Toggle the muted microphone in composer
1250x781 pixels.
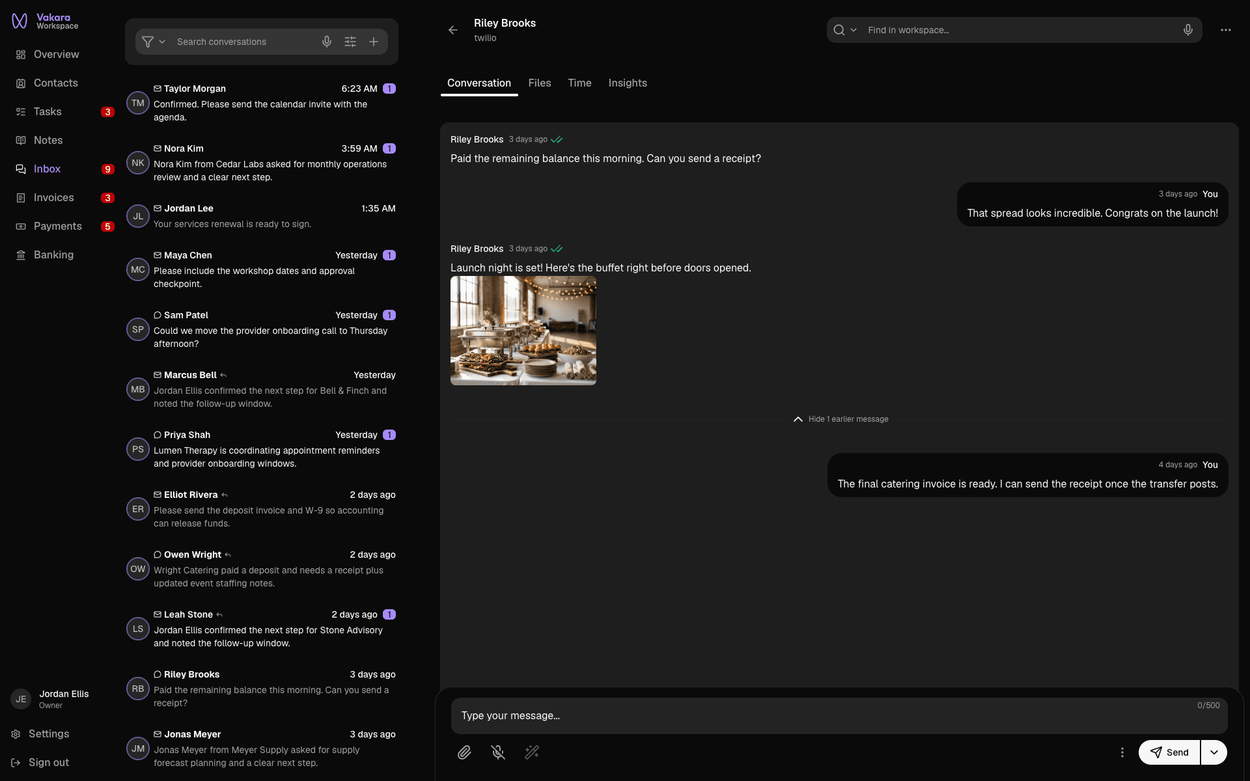pos(498,752)
